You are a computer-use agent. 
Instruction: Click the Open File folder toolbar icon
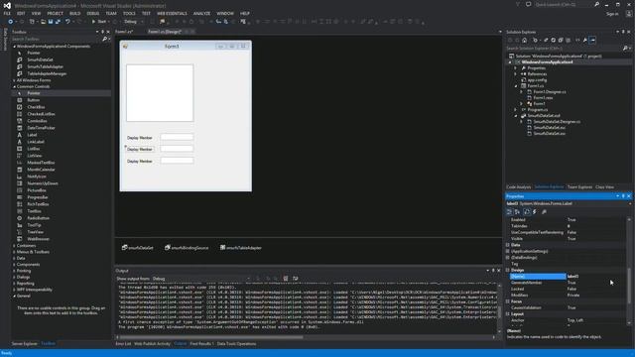click(x=43, y=22)
